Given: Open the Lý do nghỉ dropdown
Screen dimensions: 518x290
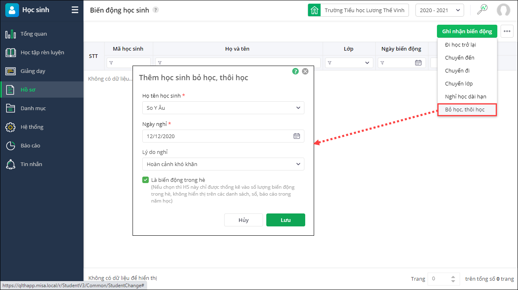Looking at the screenshot, I should click(x=298, y=164).
